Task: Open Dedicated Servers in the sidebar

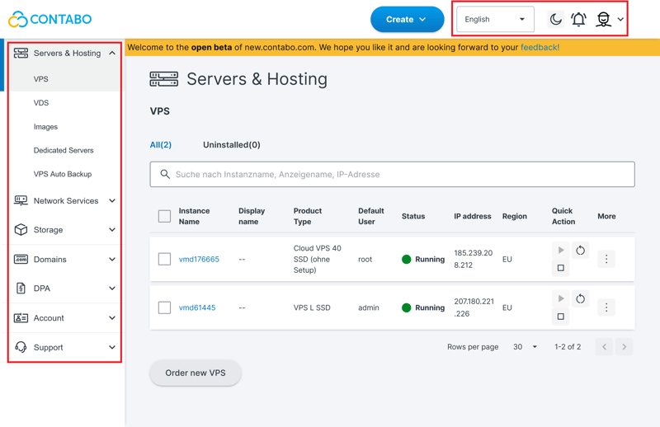Action: pos(64,150)
